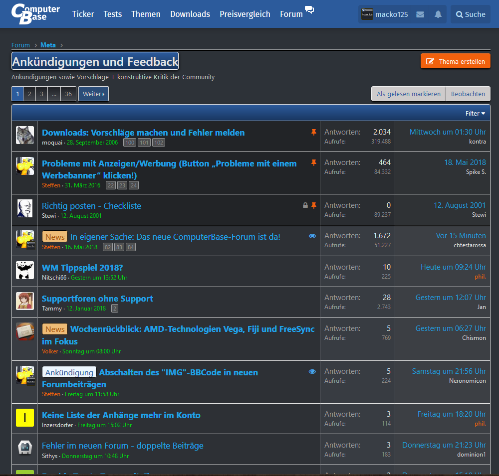The width and height of the screenshot is (499, 476).
Task: Click the Meta breadcrumb link
Action: click(48, 45)
